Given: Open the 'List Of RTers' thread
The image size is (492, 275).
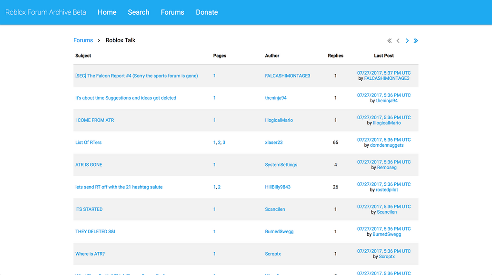Looking at the screenshot, I should [x=89, y=142].
